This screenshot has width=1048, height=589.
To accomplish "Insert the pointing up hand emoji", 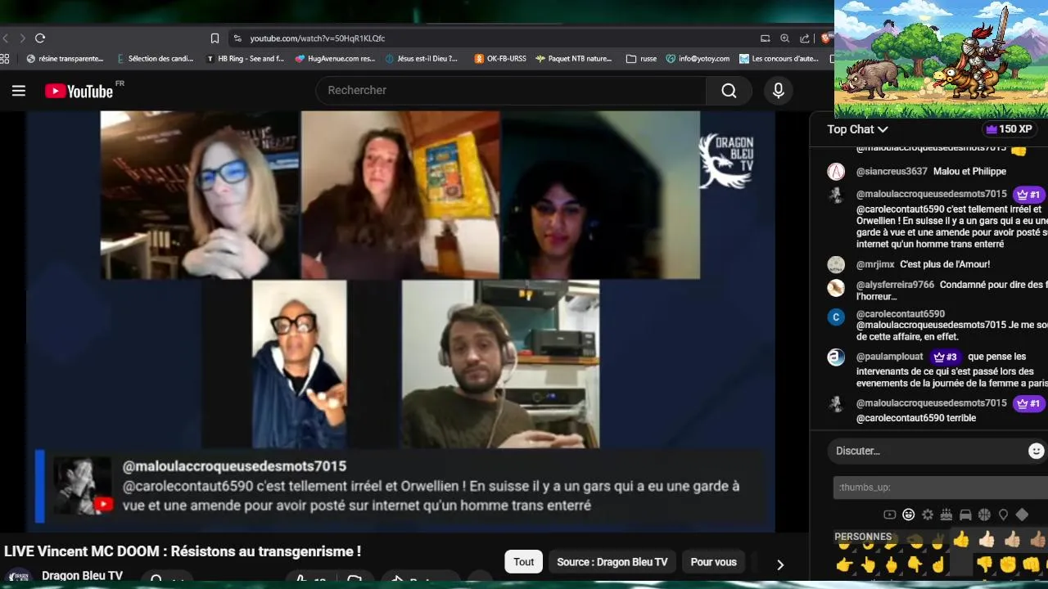I will tap(868, 564).
